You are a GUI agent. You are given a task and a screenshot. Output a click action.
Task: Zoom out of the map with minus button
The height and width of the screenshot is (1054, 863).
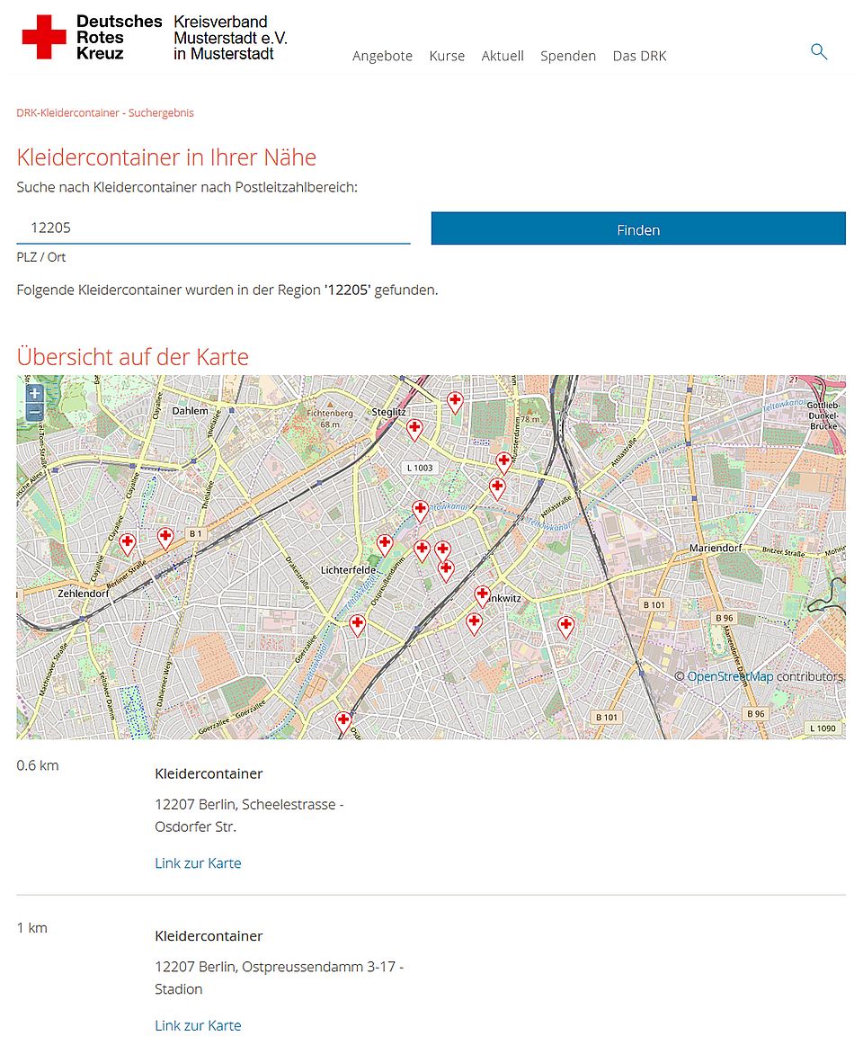[x=35, y=413]
